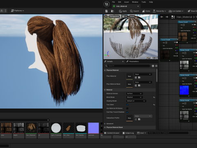This screenshot has height=148, width=197.
Task: Open the Edit menu
Action: [119, 2]
